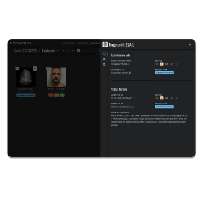The width and height of the screenshot is (203, 203).
Task: Click the Status history resolution tag
Action: (165, 107)
